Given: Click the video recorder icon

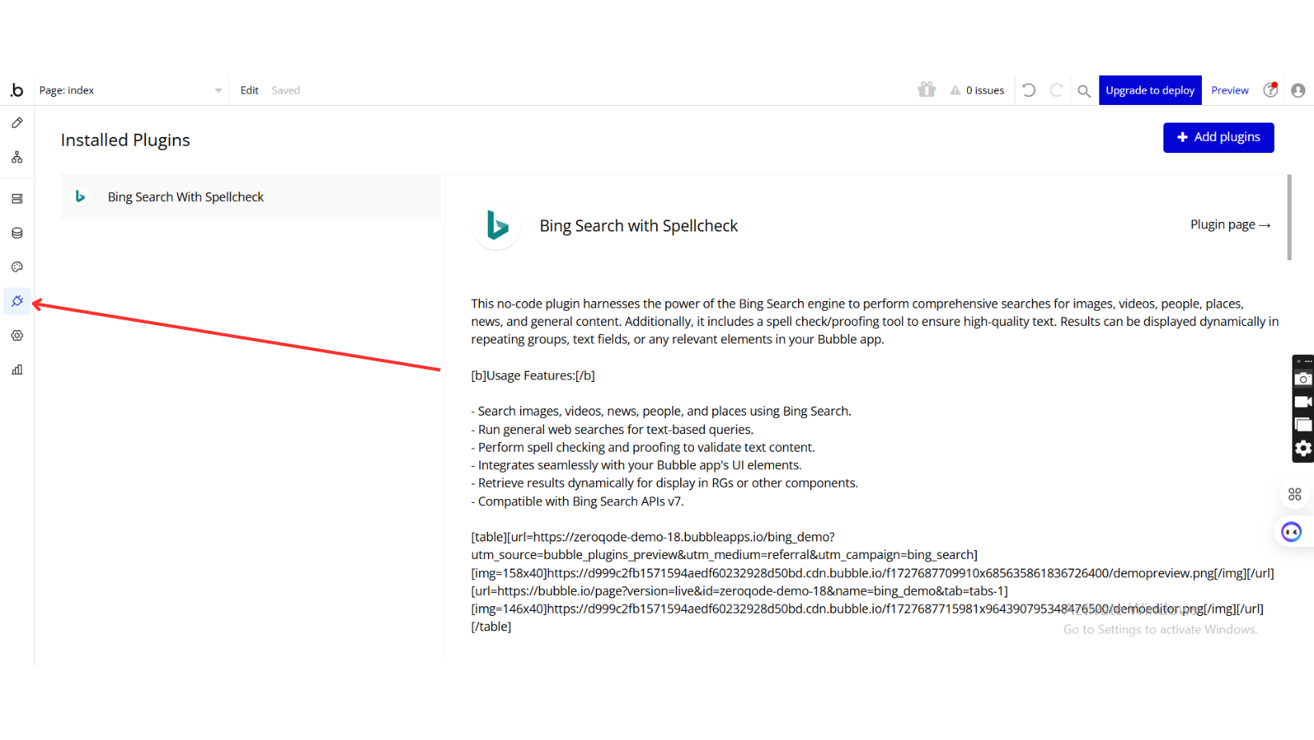Looking at the screenshot, I should pyautogui.click(x=1304, y=402).
